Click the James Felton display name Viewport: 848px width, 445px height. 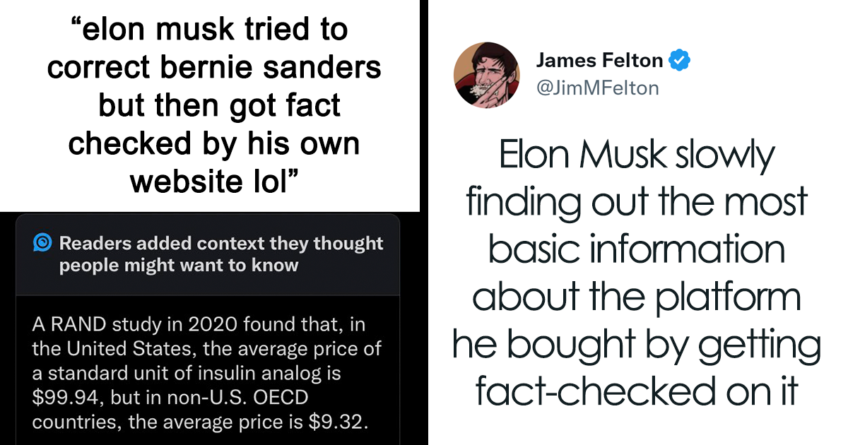(599, 61)
